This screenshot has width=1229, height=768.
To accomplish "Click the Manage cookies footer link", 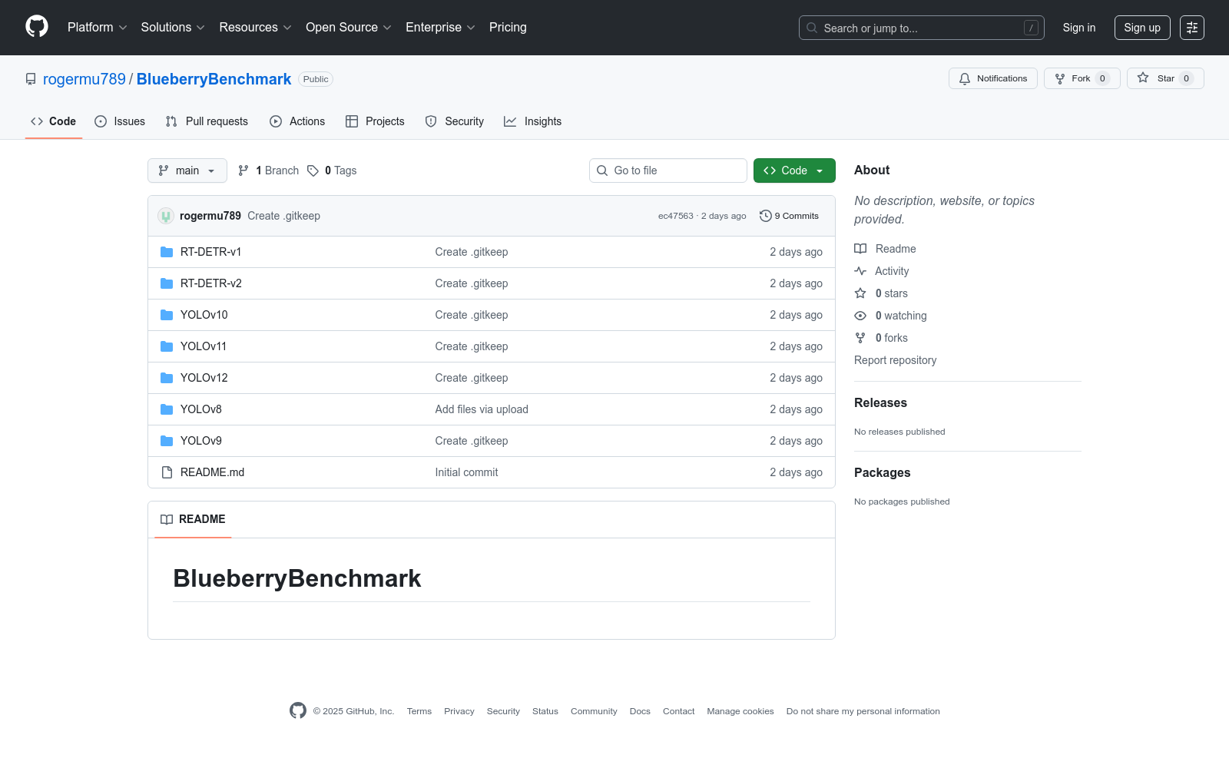I will coord(740,711).
